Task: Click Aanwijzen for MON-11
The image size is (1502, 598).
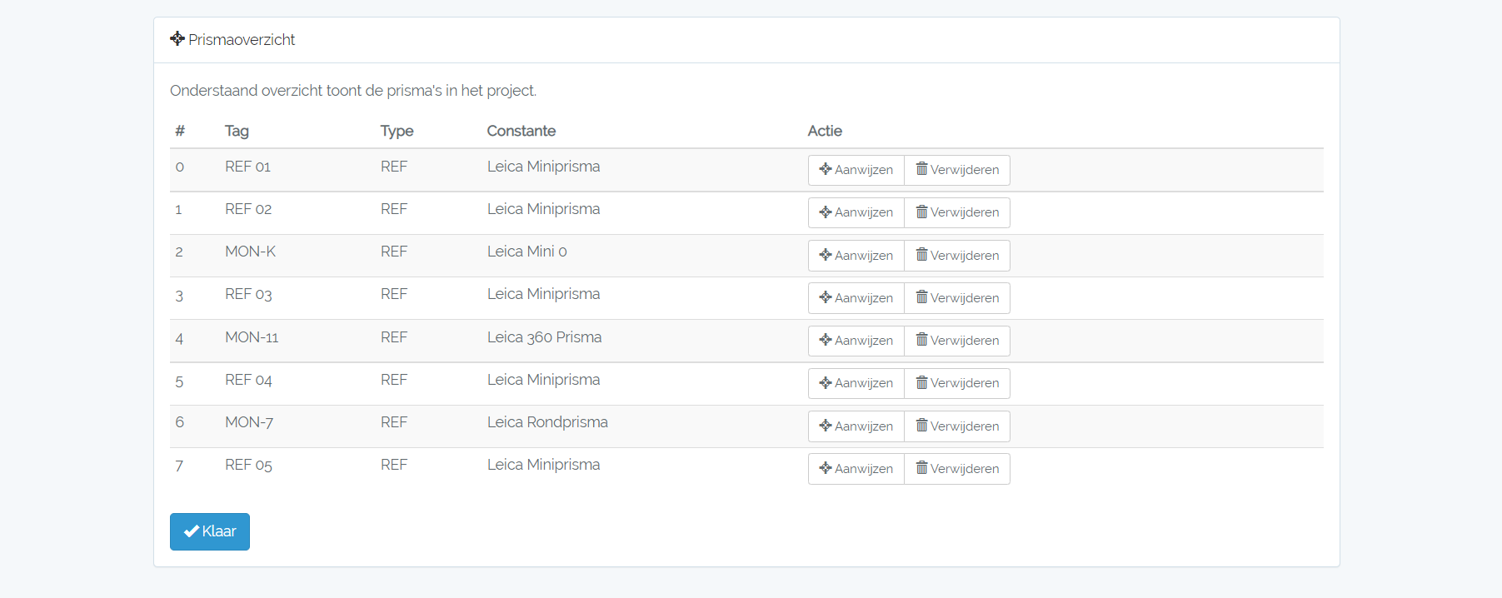Action: 856,341
